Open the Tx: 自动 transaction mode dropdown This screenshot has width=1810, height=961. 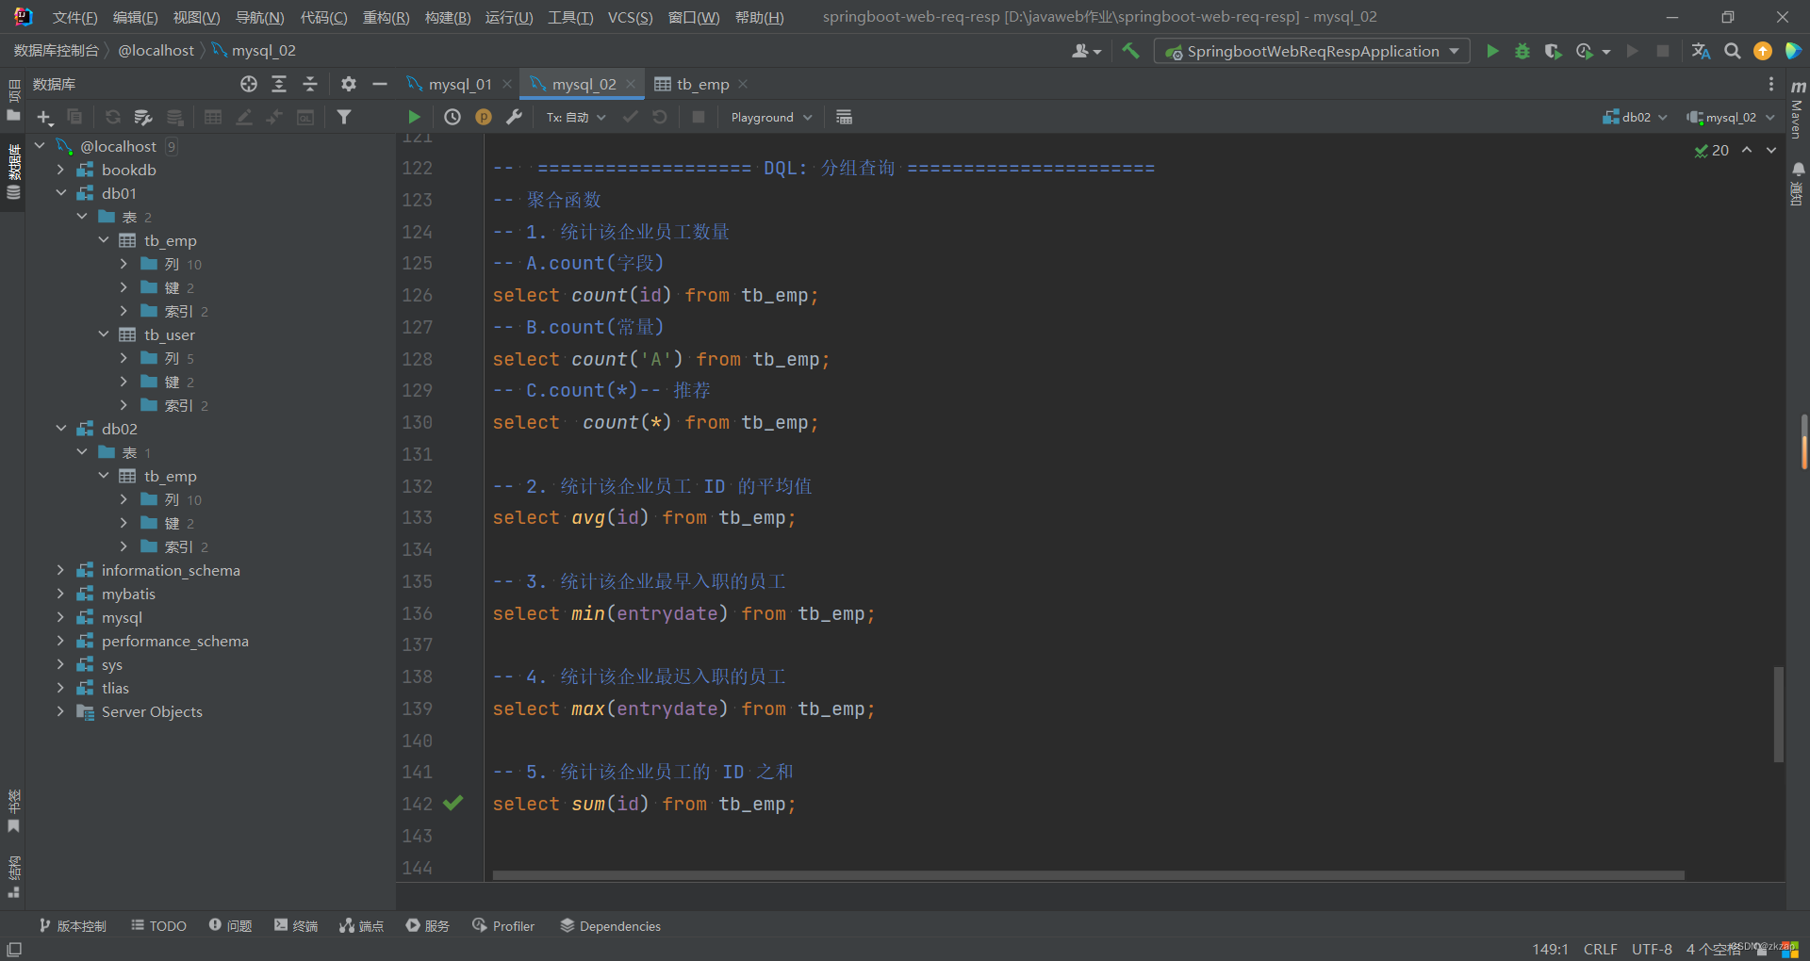pyautogui.click(x=575, y=116)
